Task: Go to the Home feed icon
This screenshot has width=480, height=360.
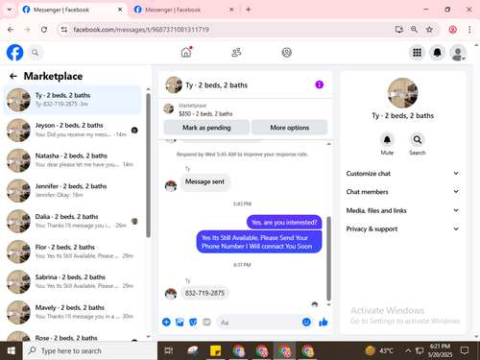Action: coord(186,52)
